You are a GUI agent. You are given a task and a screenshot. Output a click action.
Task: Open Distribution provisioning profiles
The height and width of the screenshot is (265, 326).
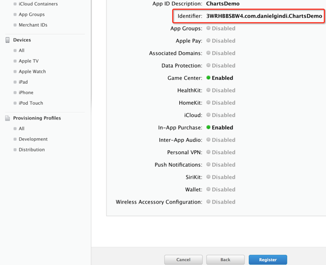pyautogui.click(x=32, y=150)
